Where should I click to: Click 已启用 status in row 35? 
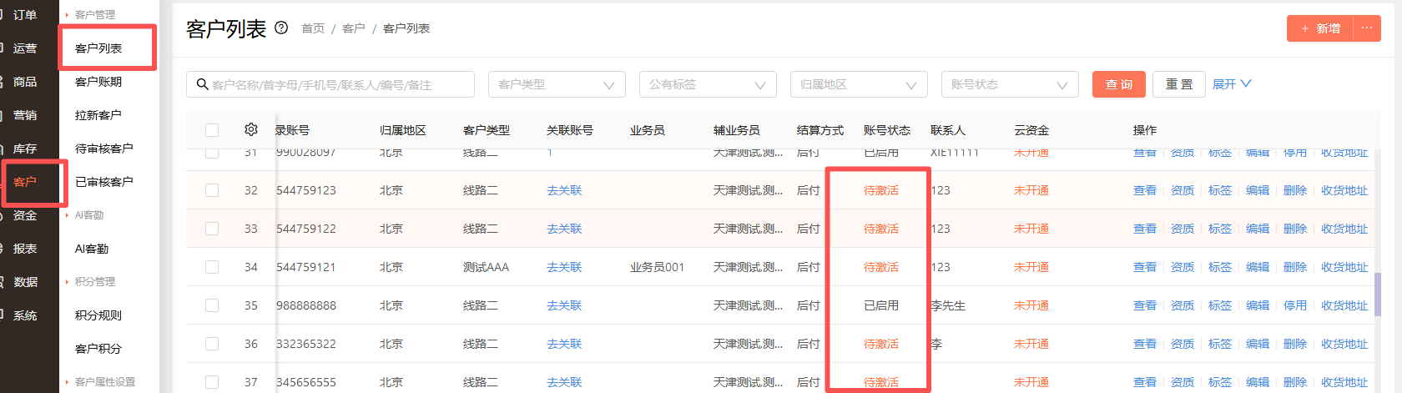[x=881, y=305]
